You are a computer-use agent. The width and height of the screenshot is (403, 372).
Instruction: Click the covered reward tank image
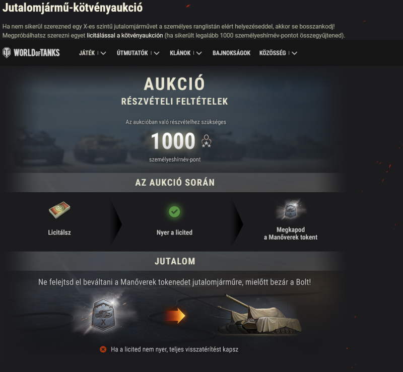click(x=259, y=315)
